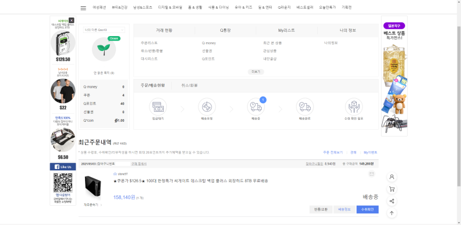Open the 베스트셀러 menu item
The image size is (461, 225).
pyautogui.click(x=305, y=7)
